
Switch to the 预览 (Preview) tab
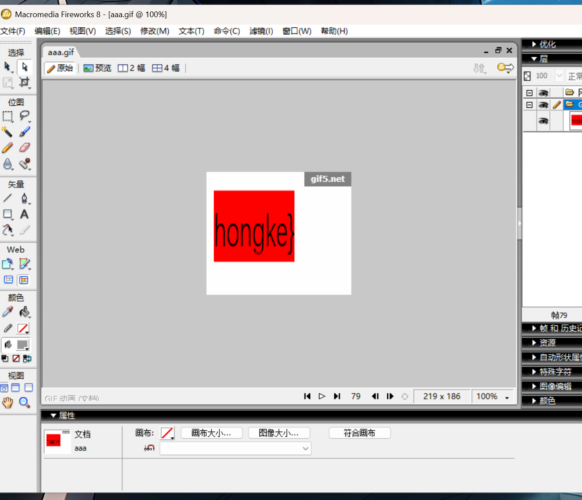click(98, 68)
